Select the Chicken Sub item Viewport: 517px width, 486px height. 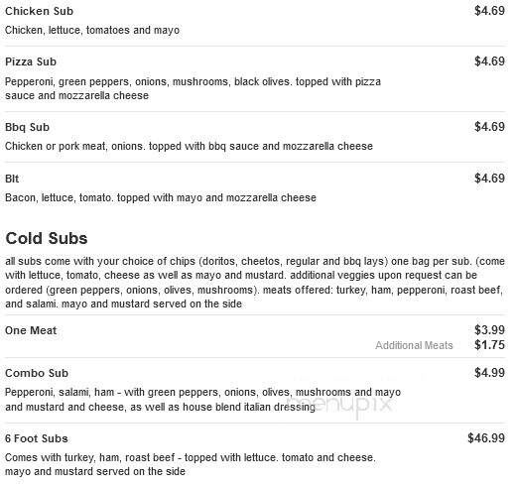pos(39,11)
